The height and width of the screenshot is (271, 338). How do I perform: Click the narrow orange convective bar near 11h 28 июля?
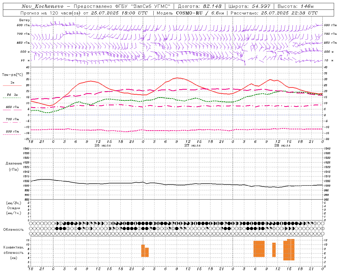(x=274, y=250)
